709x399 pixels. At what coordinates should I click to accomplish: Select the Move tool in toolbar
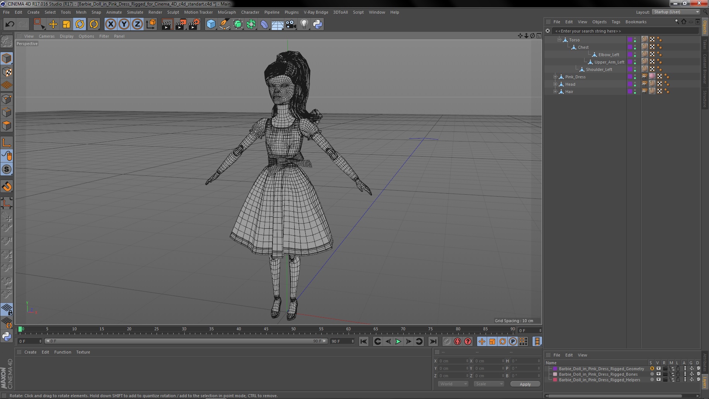click(x=53, y=24)
